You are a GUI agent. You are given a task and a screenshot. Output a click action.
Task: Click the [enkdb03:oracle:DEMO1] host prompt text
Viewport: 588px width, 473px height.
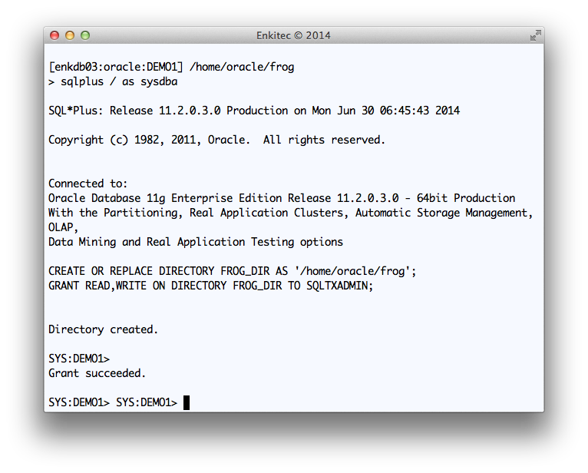[x=115, y=67]
